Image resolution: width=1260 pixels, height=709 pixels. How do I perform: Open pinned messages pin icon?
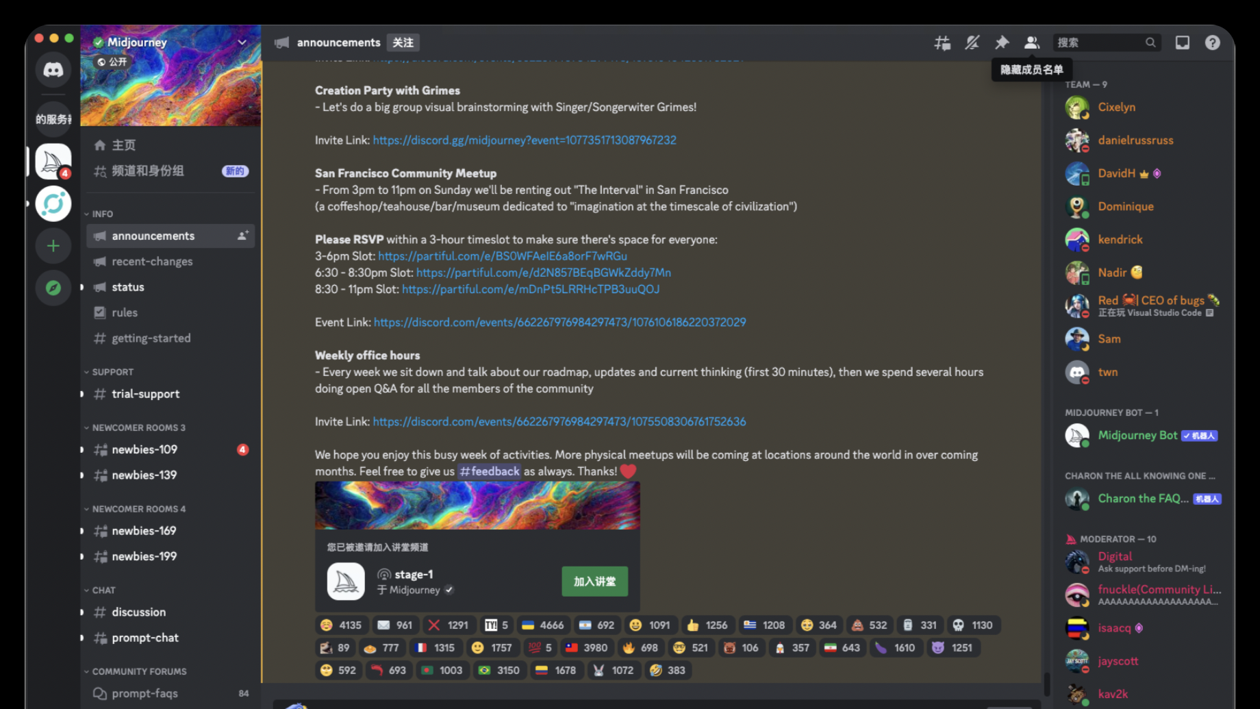pos(1002,42)
